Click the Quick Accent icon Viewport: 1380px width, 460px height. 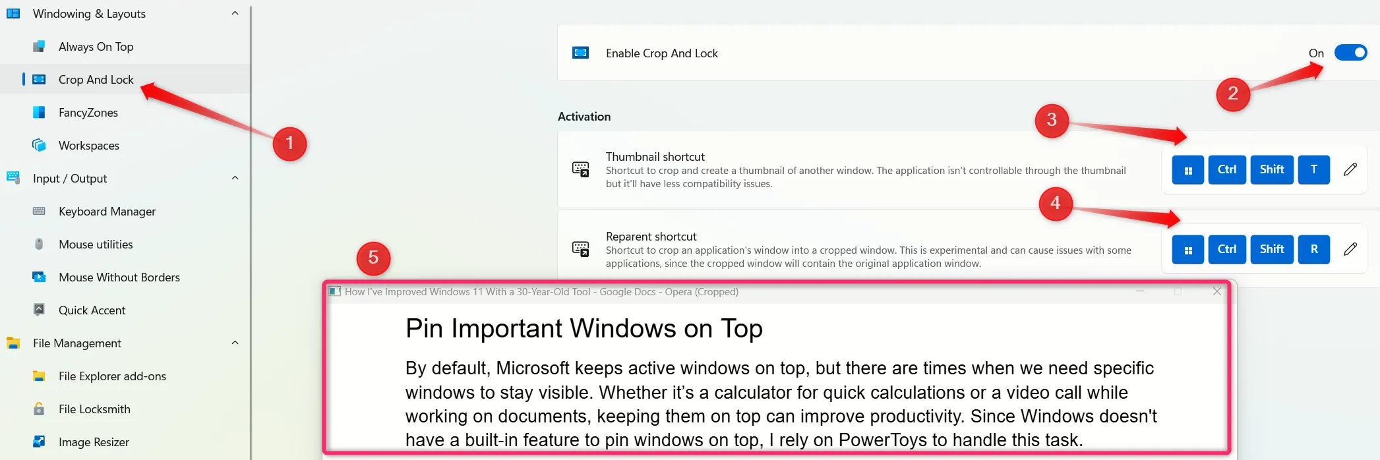(x=39, y=309)
